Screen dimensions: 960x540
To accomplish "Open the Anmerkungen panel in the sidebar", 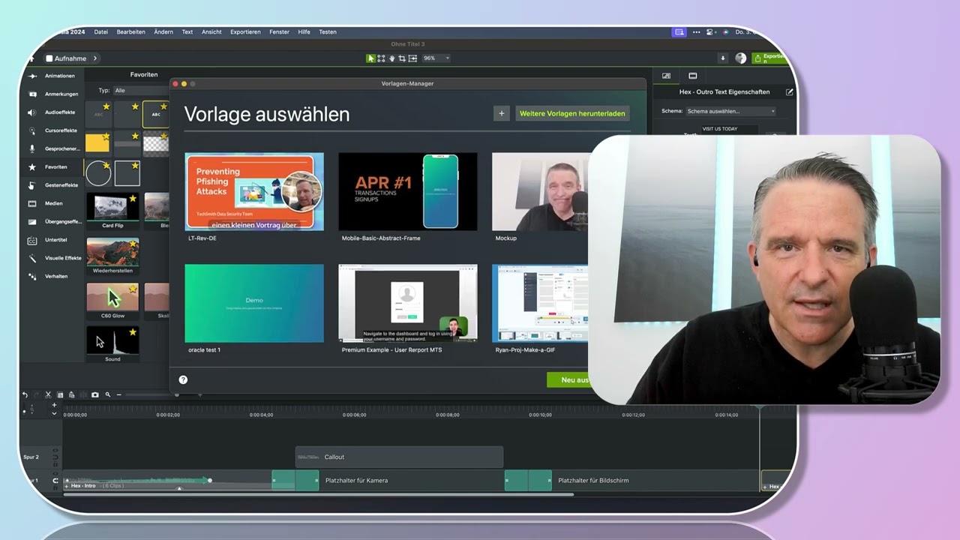I will [54, 94].
